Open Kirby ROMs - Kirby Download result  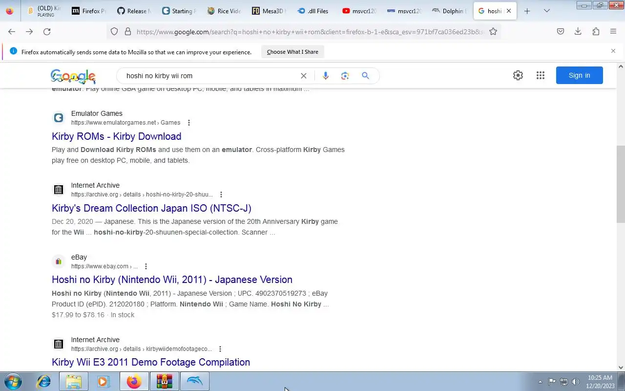point(117,136)
